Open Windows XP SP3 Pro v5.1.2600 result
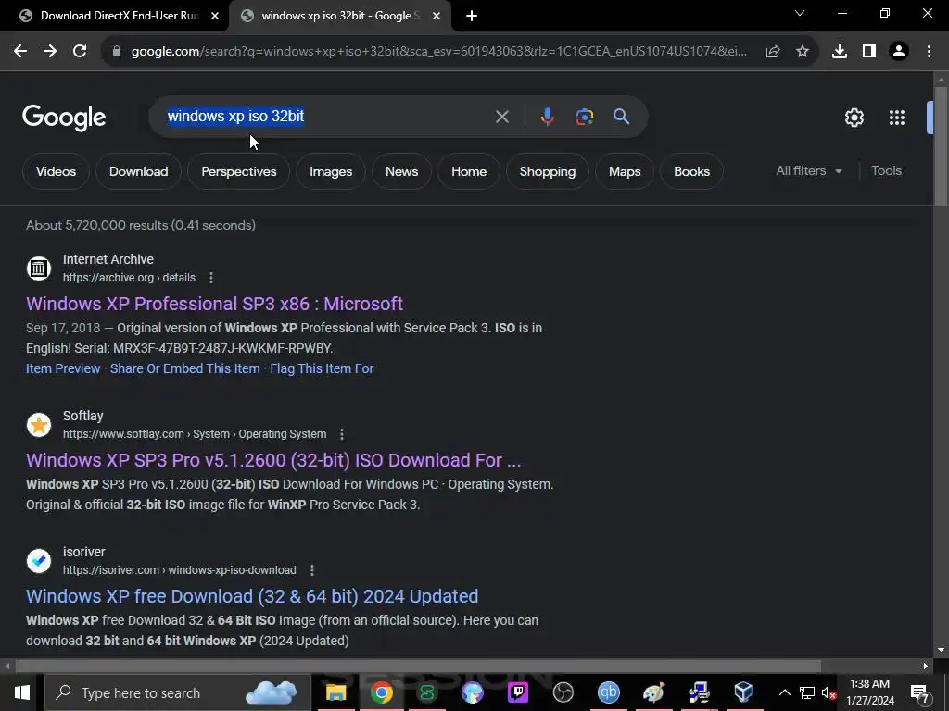949x711 pixels. [x=273, y=460]
